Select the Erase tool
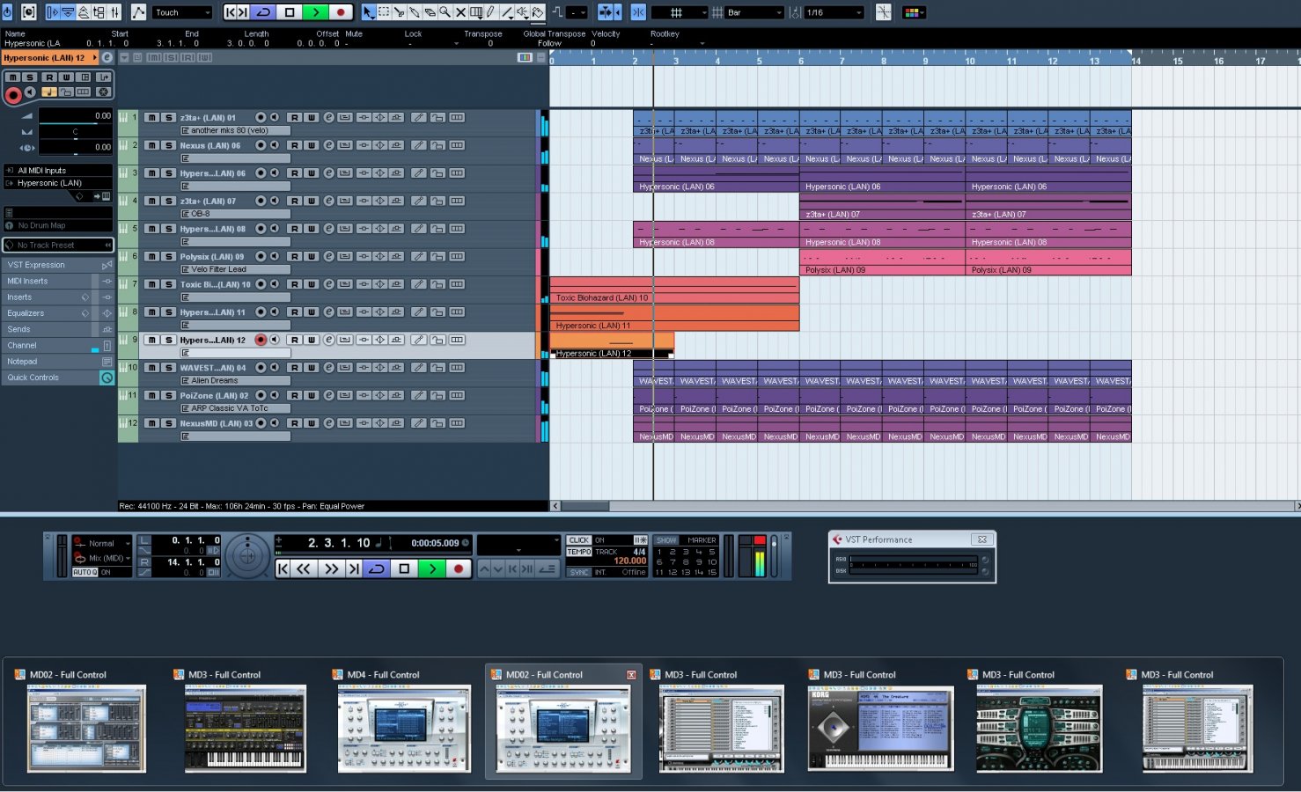 [x=430, y=12]
